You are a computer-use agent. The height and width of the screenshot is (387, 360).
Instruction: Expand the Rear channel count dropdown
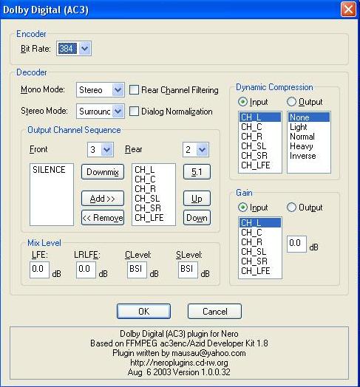[202, 150]
